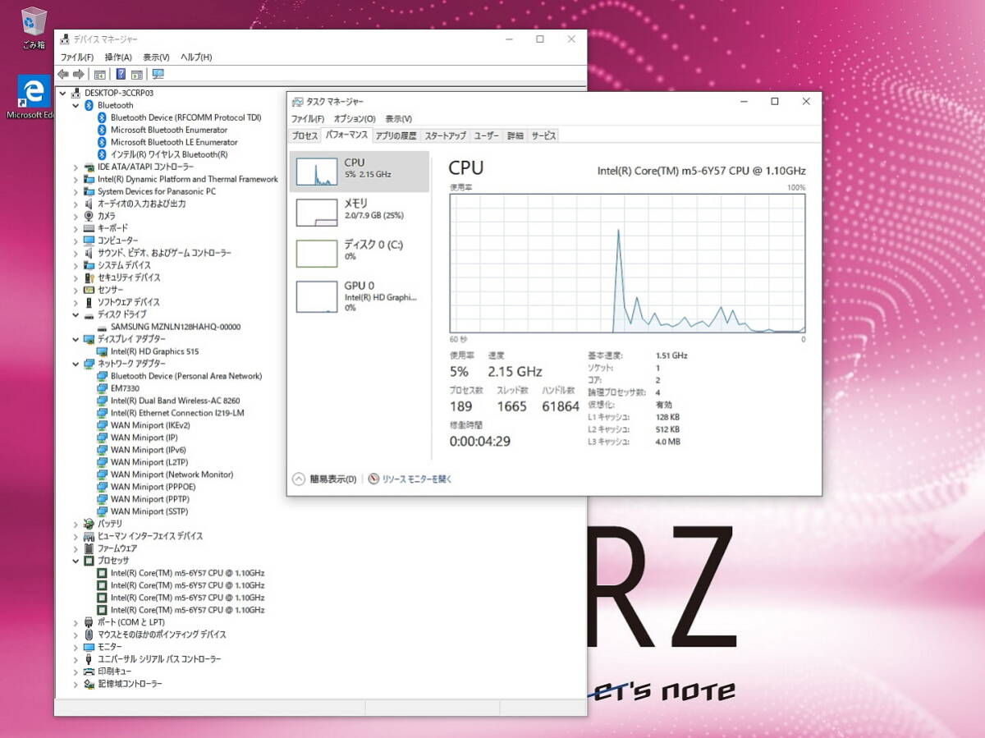
Task: Open Help via the blue question mark icon
Action: (121, 74)
